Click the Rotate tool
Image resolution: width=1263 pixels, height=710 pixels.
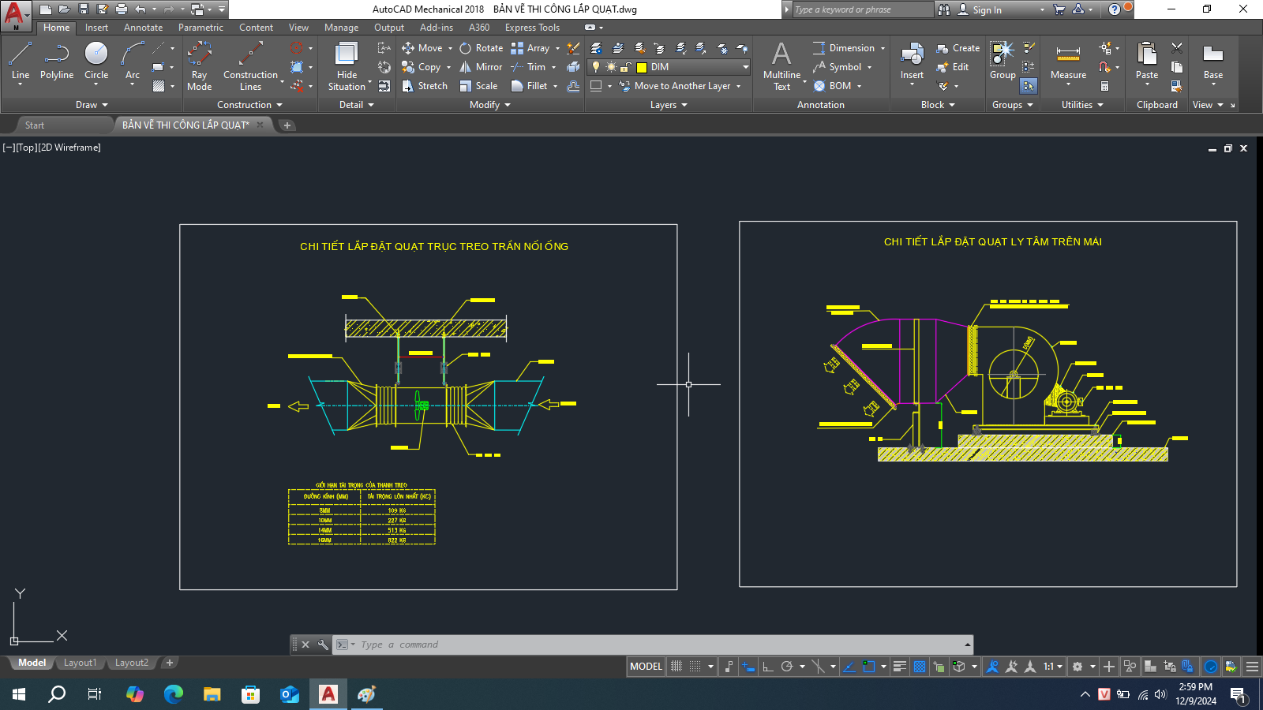[x=482, y=48]
